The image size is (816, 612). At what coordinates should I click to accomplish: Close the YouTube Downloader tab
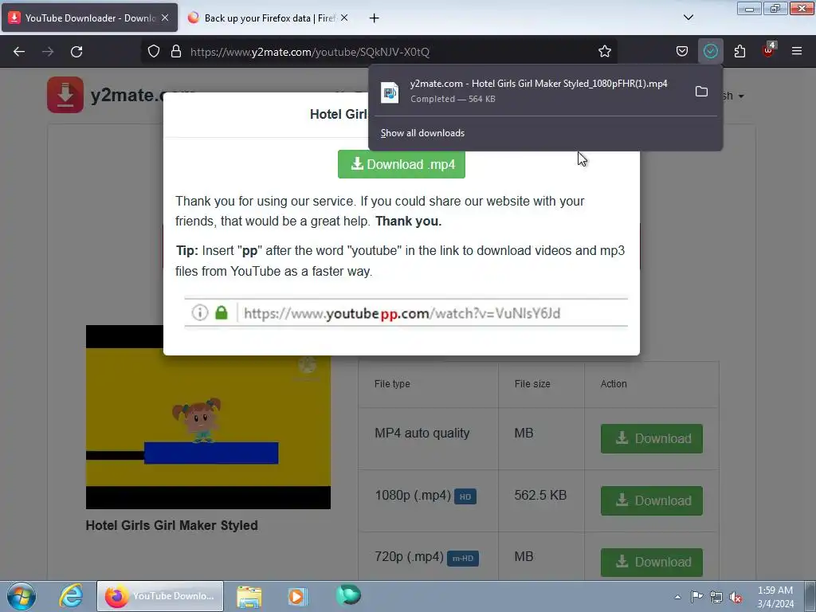(165, 18)
